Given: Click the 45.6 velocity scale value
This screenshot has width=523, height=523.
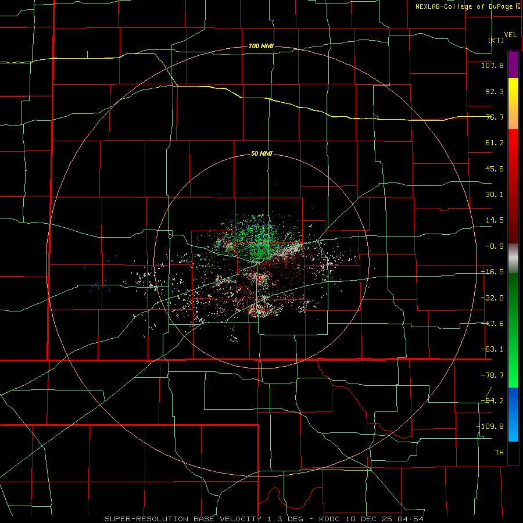Looking at the screenshot, I should pos(495,169).
